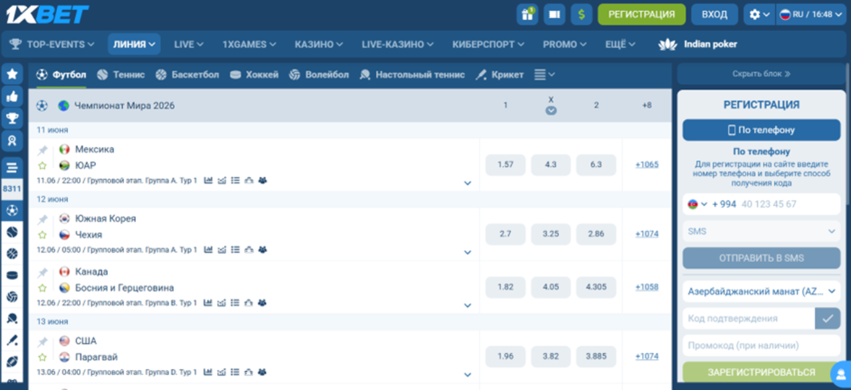Open the Азербайджанский манат currency dropdown
851x390 pixels.
click(762, 291)
